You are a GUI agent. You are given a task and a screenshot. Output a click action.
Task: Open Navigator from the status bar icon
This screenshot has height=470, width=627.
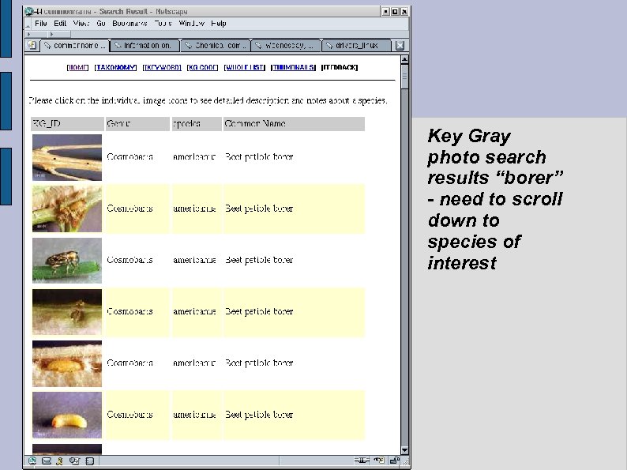[x=32, y=461]
